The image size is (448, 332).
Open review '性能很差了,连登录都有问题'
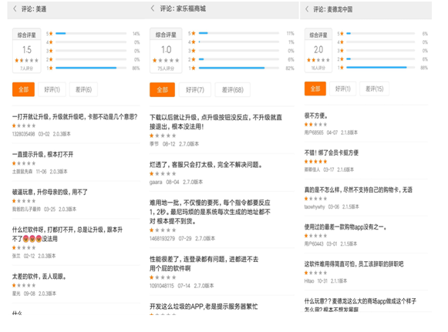pos(204,263)
